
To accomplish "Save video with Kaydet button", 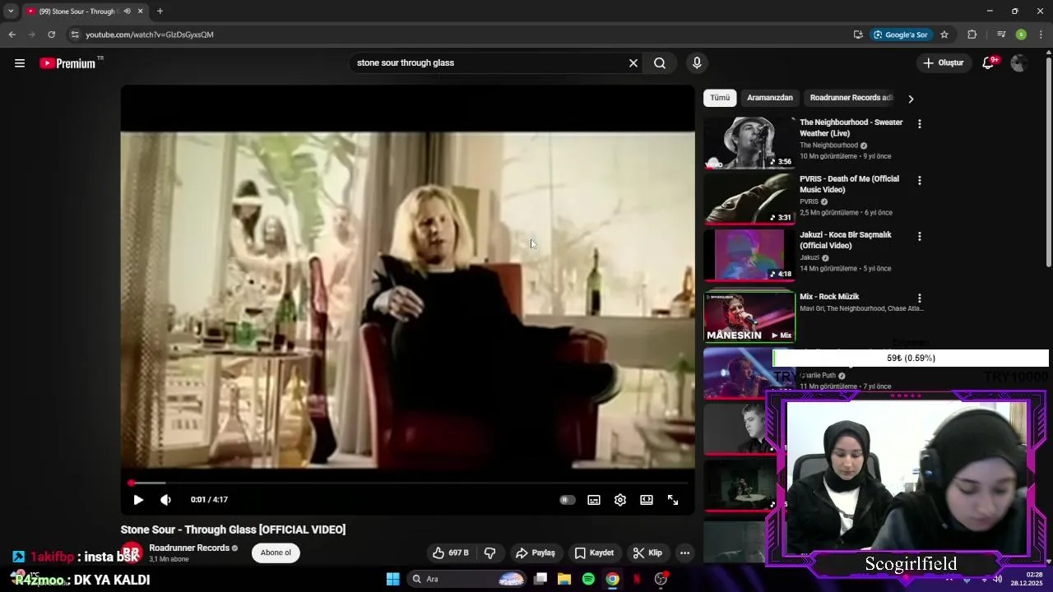I will click(x=594, y=553).
